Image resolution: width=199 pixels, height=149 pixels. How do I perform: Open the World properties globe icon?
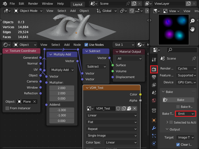[154, 100]
